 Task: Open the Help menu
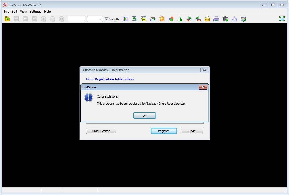47,12
